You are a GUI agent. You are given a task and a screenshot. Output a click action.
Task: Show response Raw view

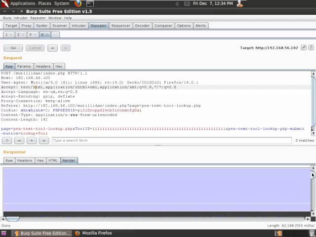pos(9,160)
